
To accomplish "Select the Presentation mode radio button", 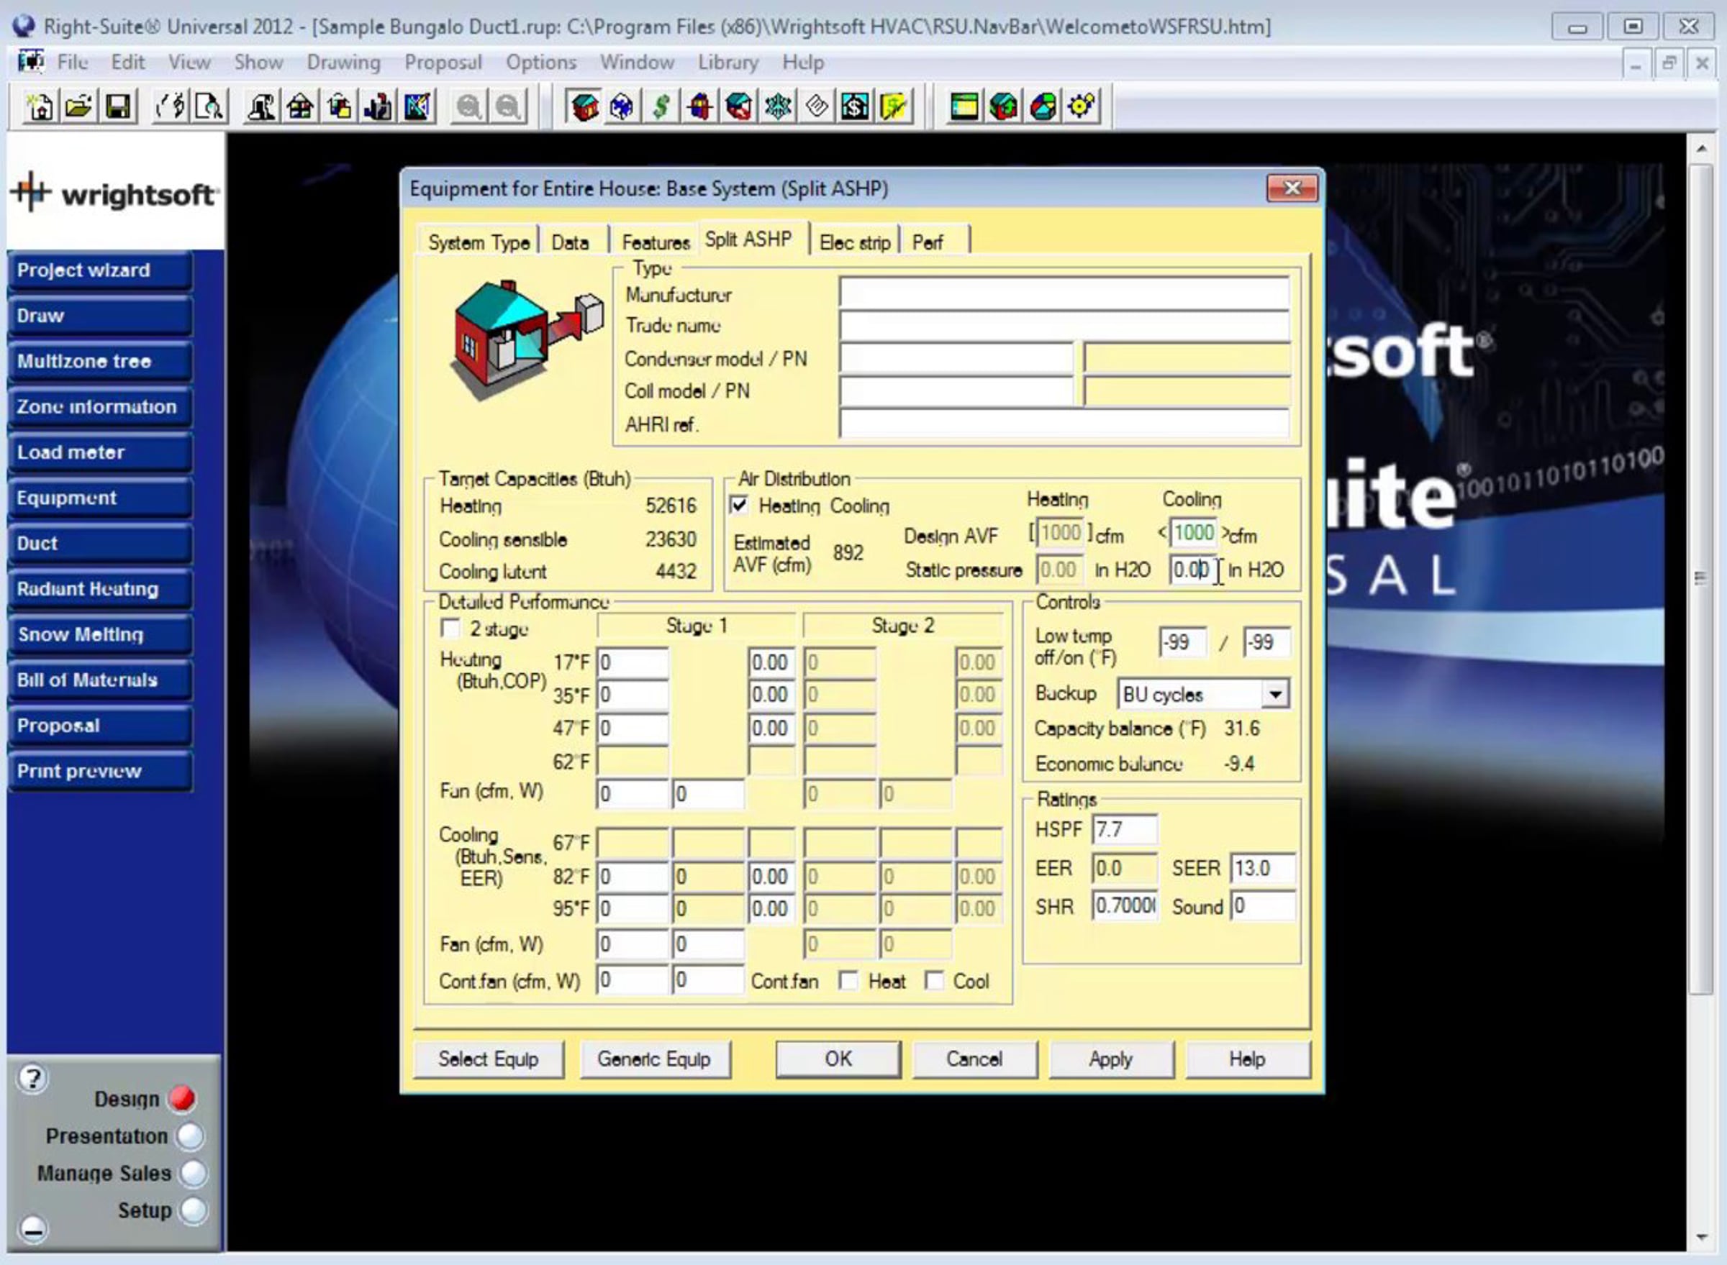I will coord(191,1136).
